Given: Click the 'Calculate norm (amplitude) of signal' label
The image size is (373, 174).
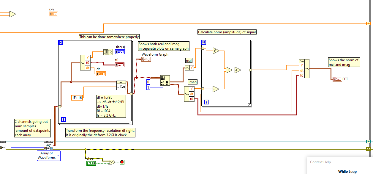Looking at the screenshot, I should [x=227, y=32].
